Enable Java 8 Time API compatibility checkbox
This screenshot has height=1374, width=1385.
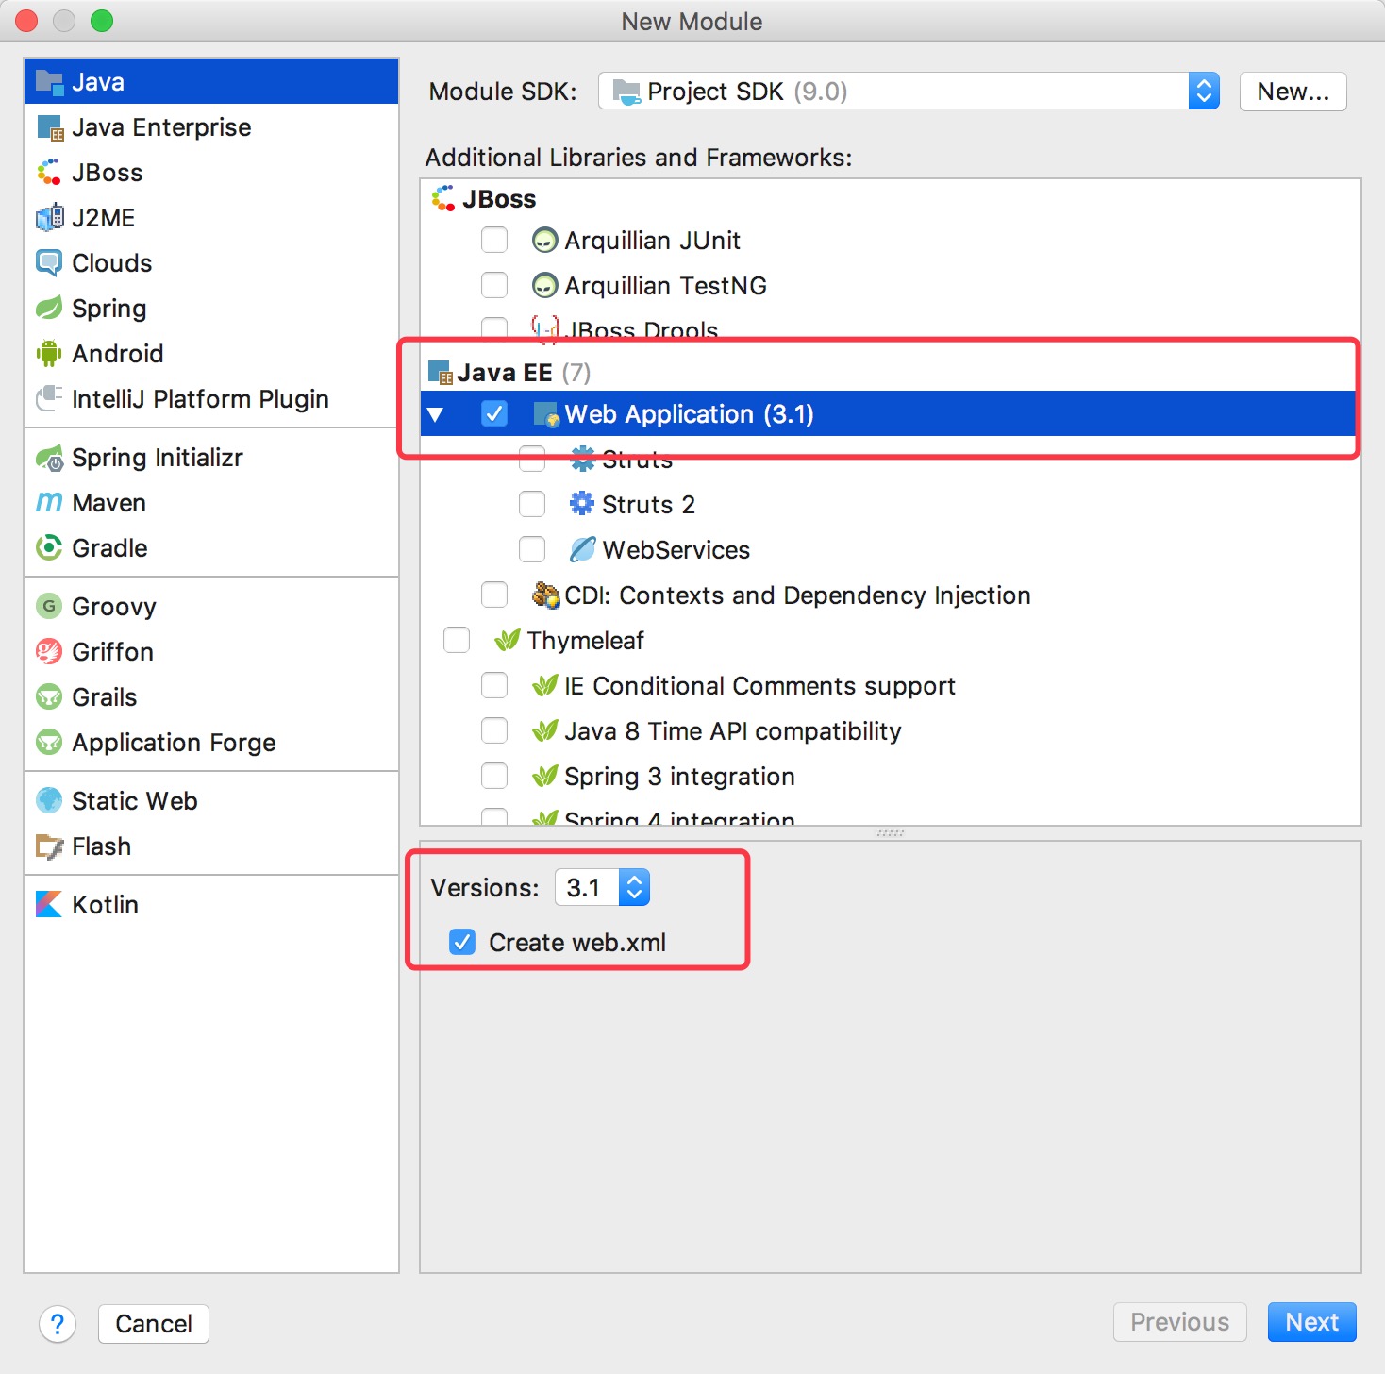(x=494, y=730)
